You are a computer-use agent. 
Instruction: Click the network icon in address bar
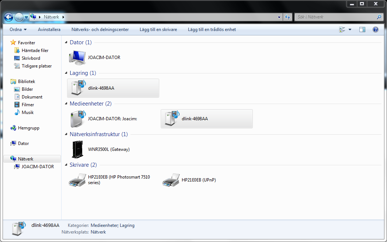point(33,17)
